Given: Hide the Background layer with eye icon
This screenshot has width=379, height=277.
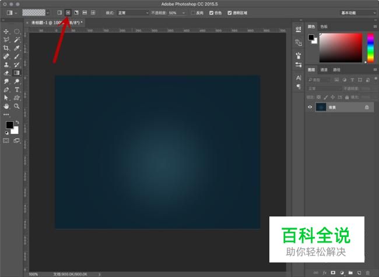Looking at the screenshot, I should [x=310, y=107].
